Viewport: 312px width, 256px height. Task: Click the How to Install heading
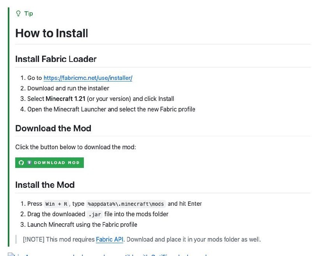pos(51,33)
